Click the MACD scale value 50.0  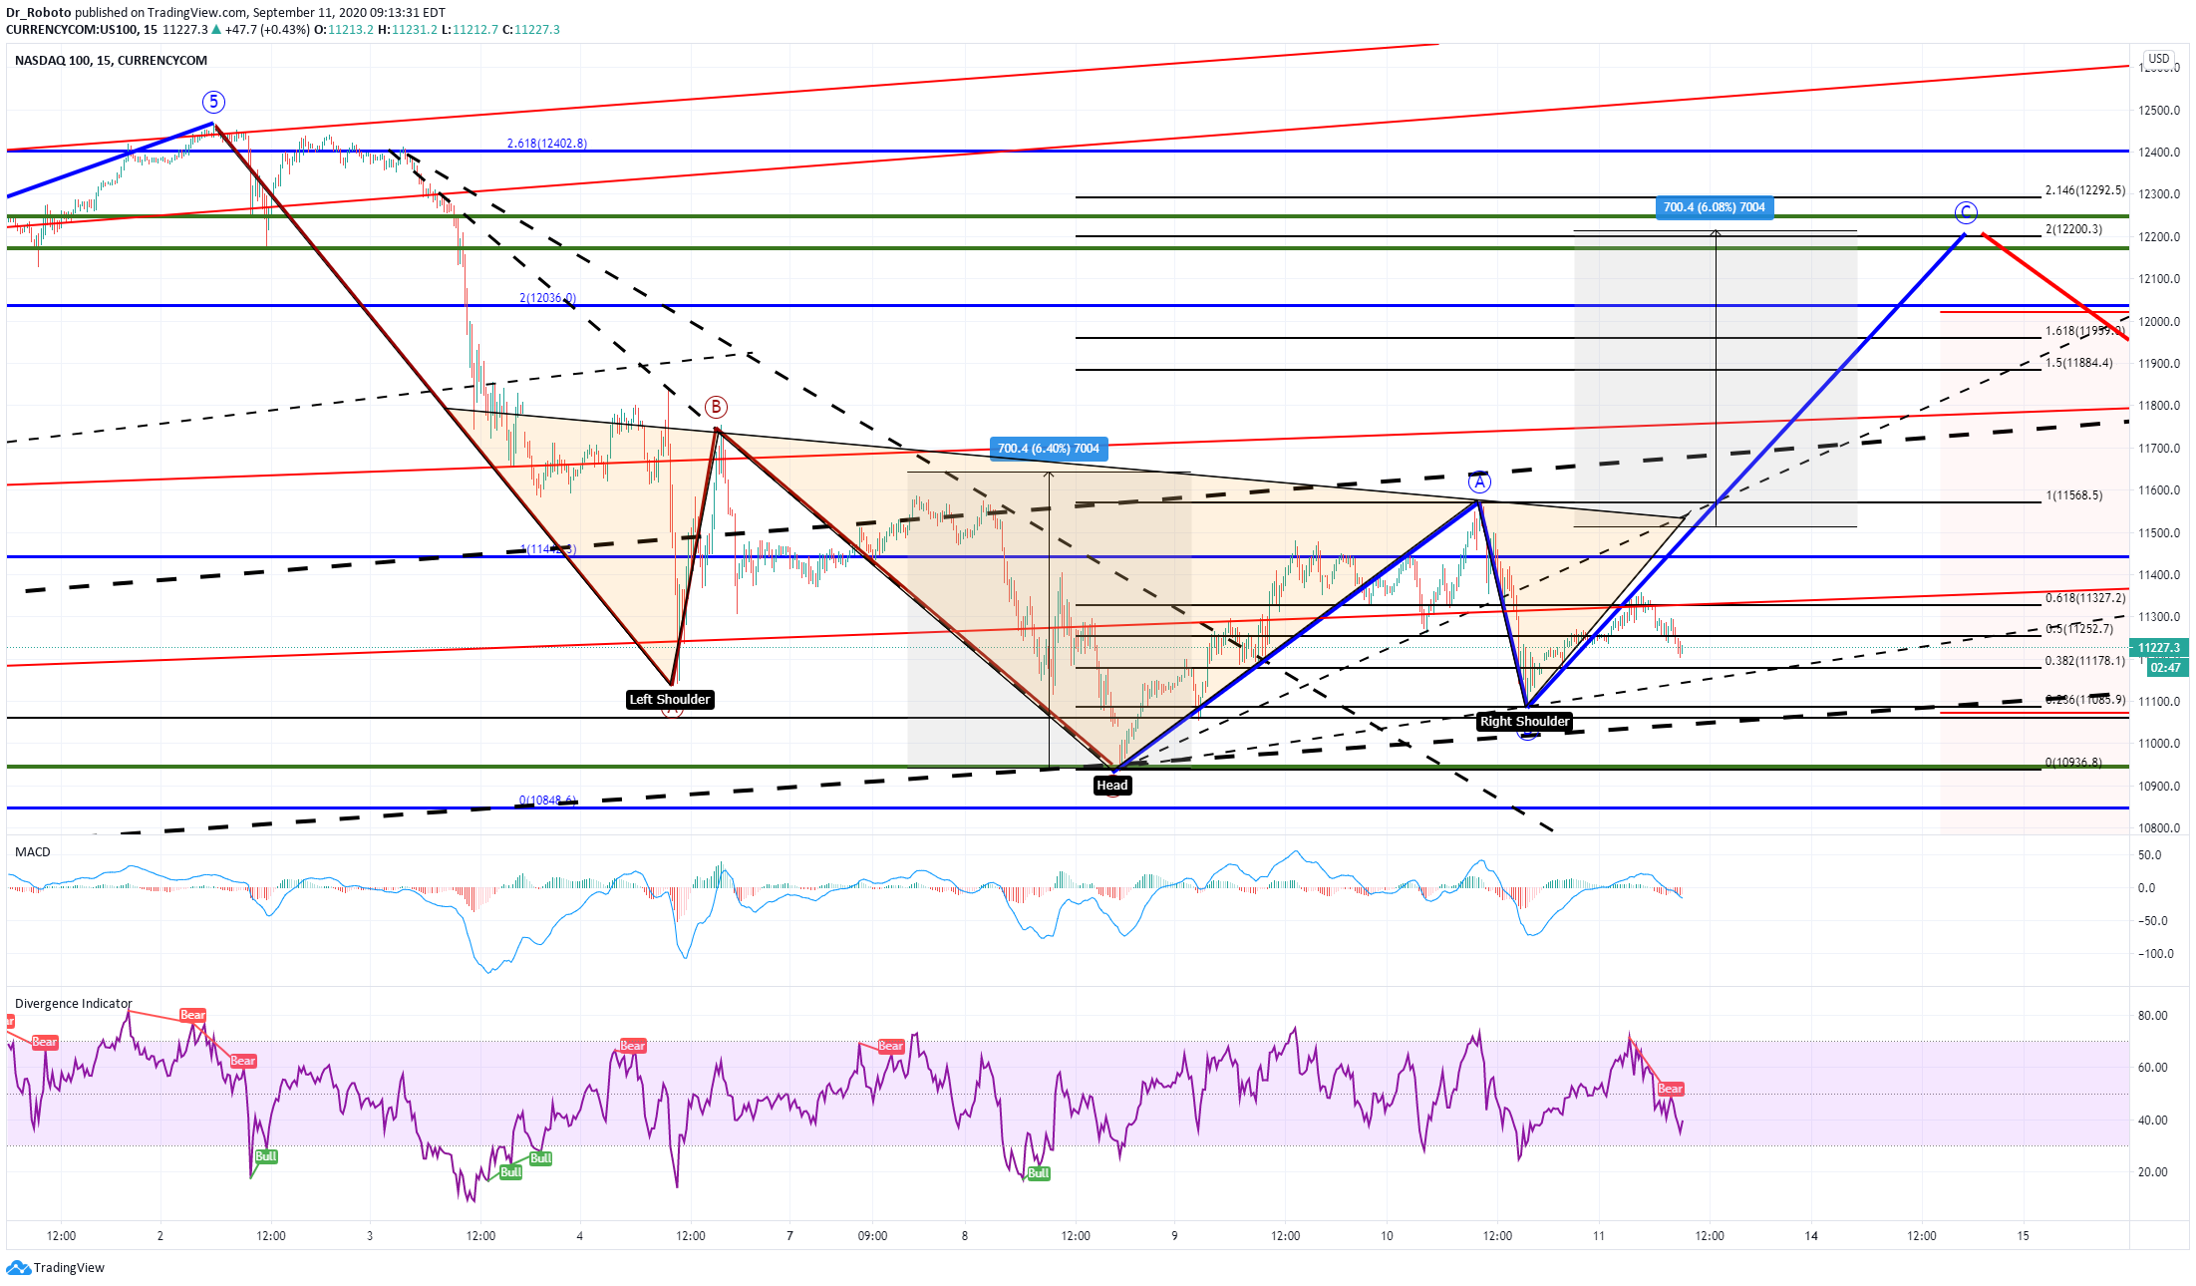click(2150, 854)
